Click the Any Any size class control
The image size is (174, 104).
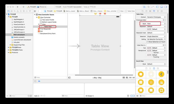(x=97, y=78)
